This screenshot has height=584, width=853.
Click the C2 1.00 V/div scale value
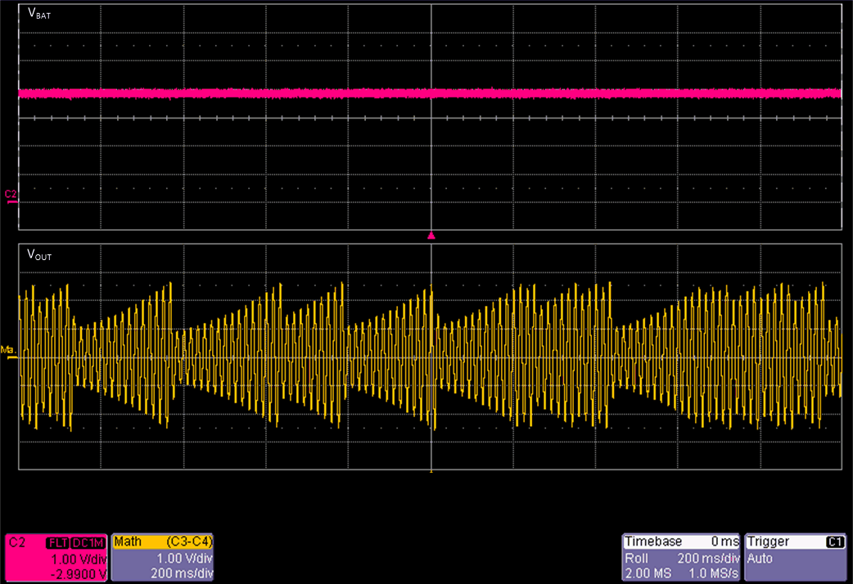click(x=77, y=559)
